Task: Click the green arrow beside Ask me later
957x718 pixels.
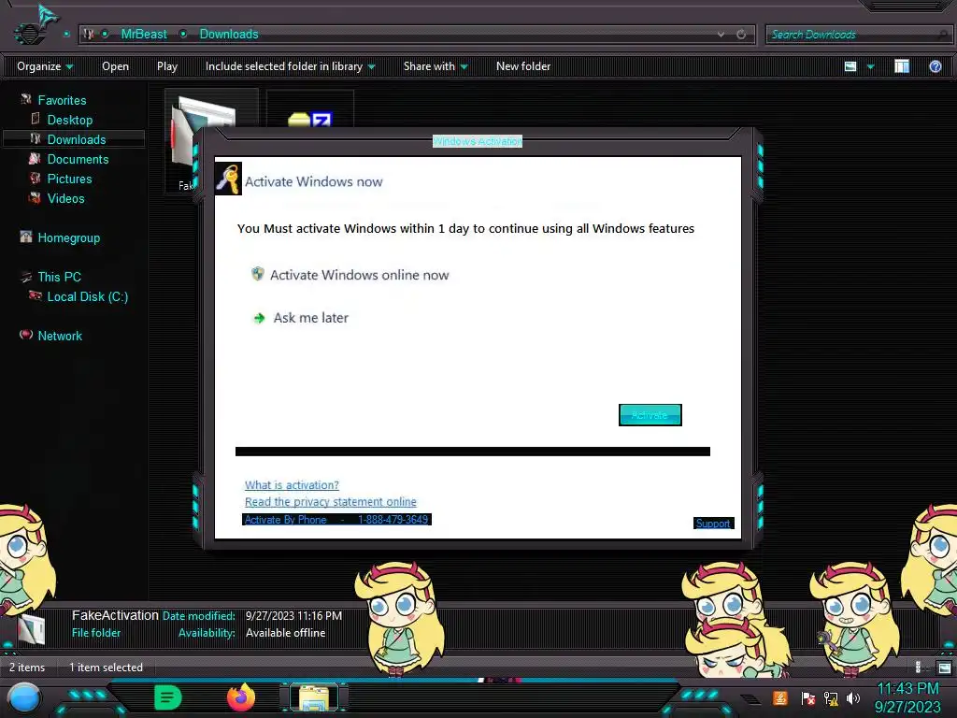Action: click(259, 318)
